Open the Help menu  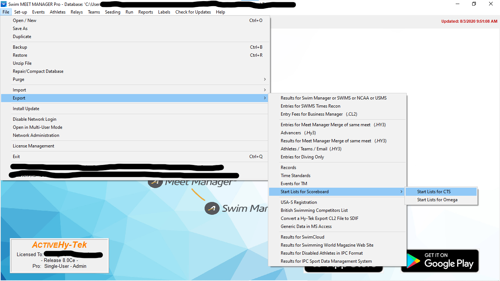(x=220, y=12)
